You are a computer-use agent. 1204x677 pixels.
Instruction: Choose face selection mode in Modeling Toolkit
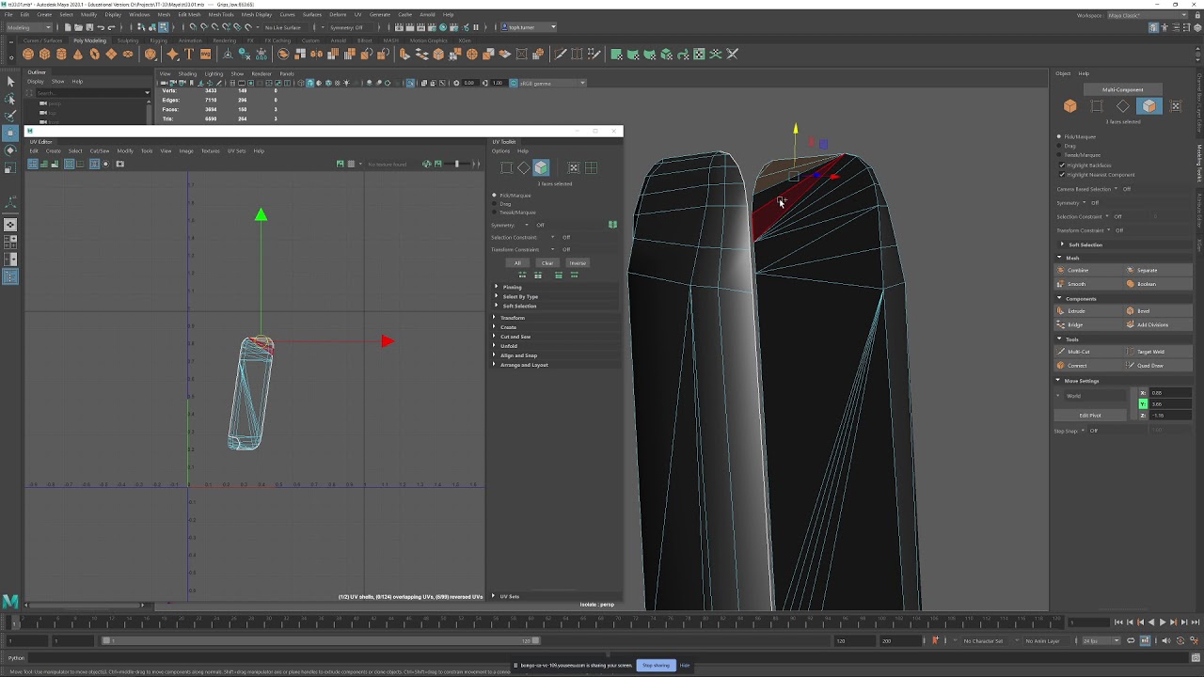[1149, 106]
